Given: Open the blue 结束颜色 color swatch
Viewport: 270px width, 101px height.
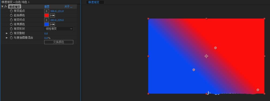Looking at the screenshot, I should click(x=46, y=25).
